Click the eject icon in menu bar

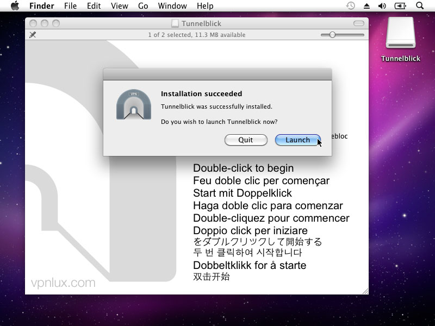pyautogui.click(x=366, y=6)
